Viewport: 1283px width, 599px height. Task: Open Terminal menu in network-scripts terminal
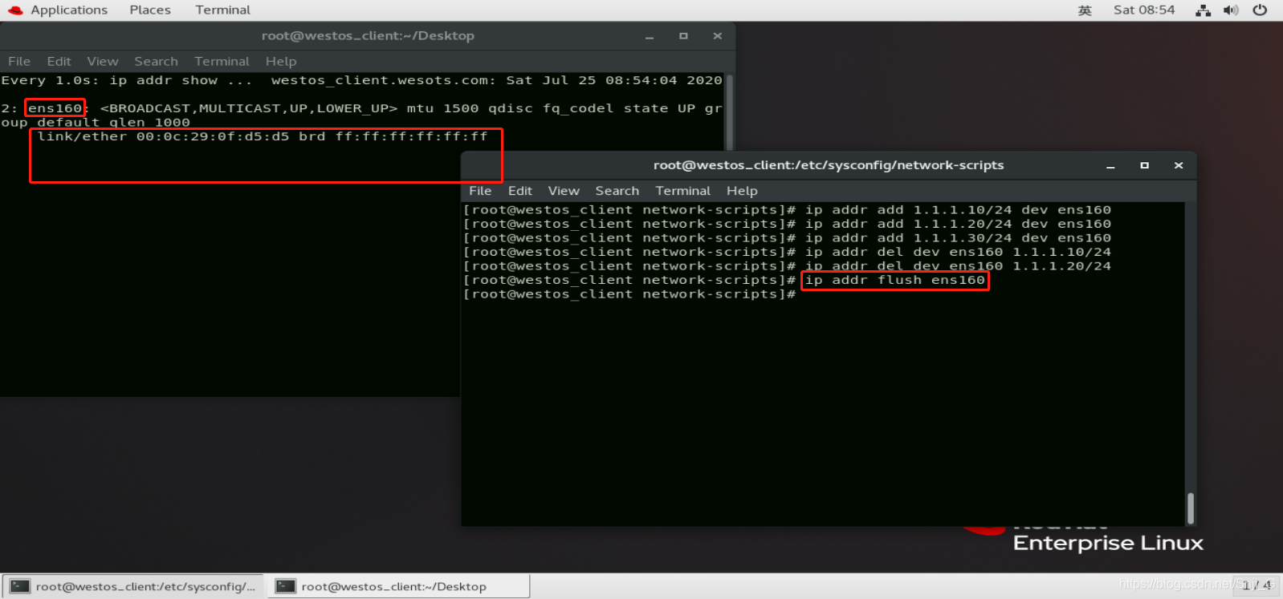pos(683,191)
